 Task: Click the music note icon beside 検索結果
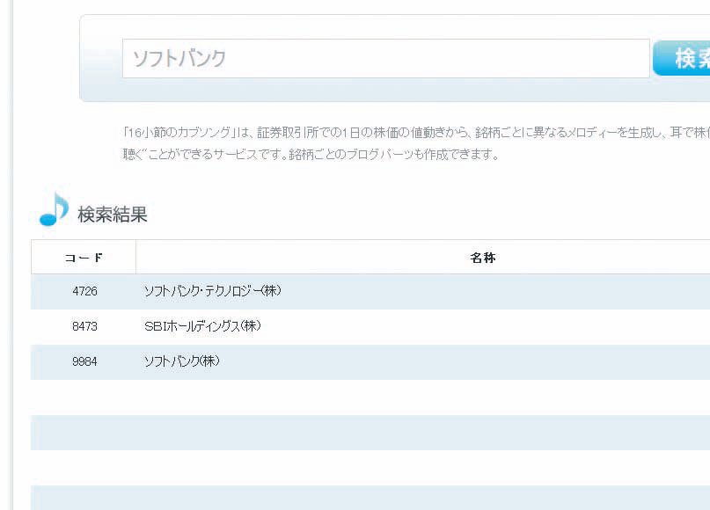pos(54,209)
